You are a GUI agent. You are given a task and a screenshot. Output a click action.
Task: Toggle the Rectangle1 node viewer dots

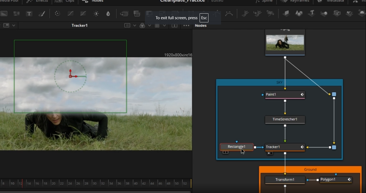(225, 152)
